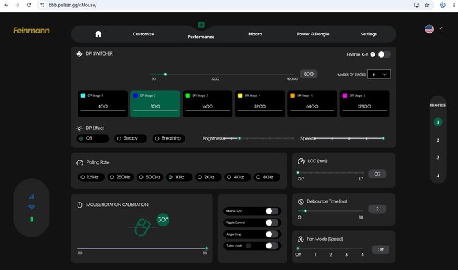The image size is (458, 270).
Task: Click the cyan DPI Stage 1 color swatch
Action: (83, 96)
